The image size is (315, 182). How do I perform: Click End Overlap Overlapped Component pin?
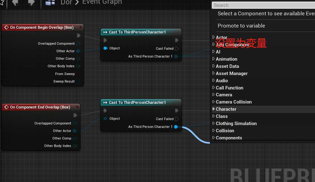point(75,123)
